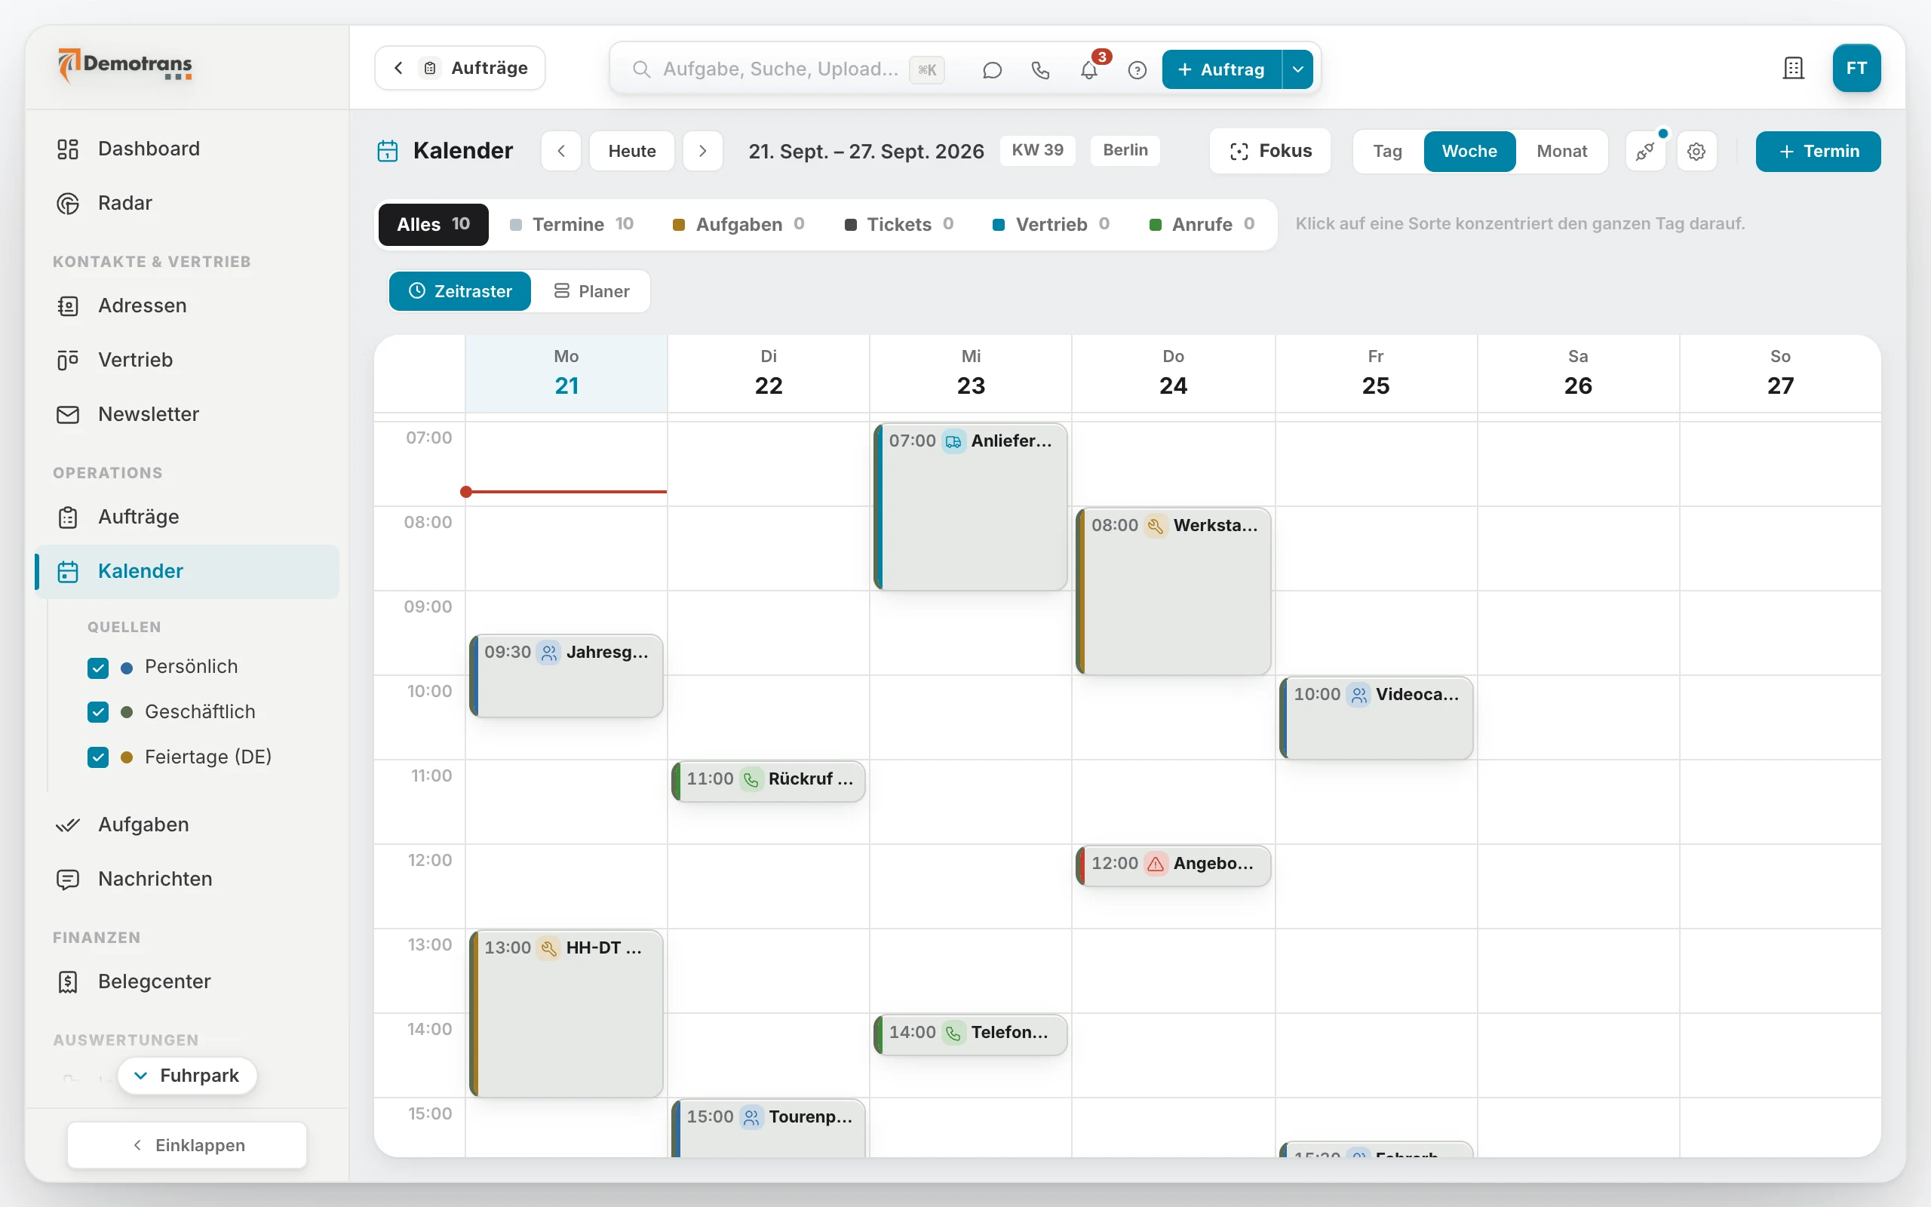Open notifications bell with badge 3
This screenshot has height=1207, width=1931.
pos(1089,69)
